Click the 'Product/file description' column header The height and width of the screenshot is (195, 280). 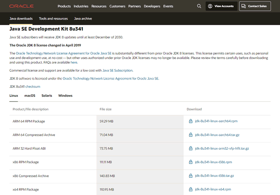(30, 109)
